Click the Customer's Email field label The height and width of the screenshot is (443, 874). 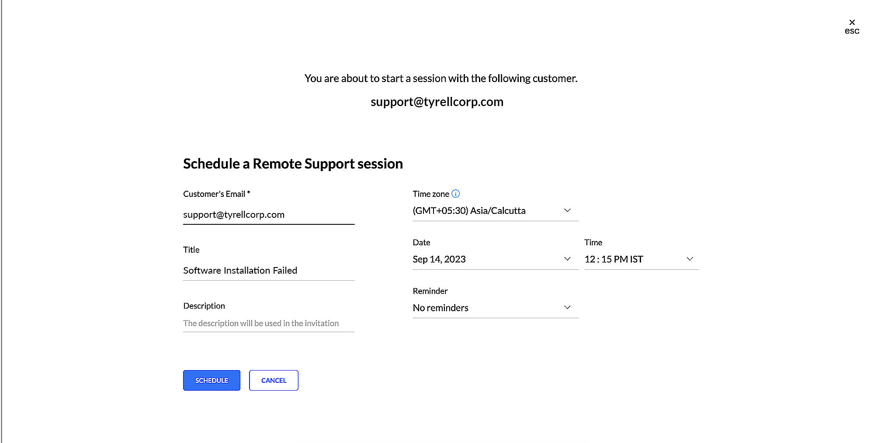[216, 194]
